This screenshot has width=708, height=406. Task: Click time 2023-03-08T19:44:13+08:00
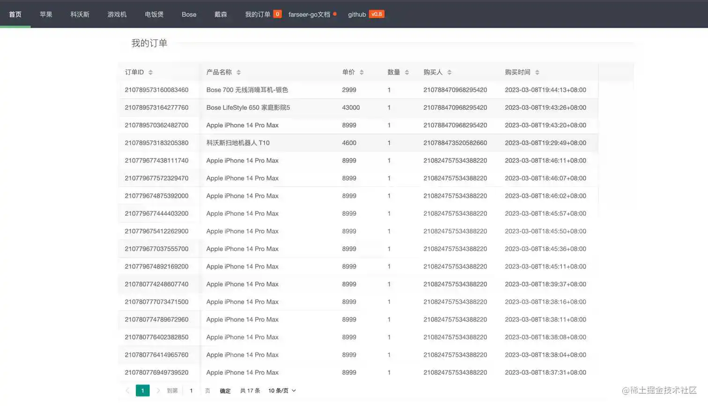coord(546,90)
